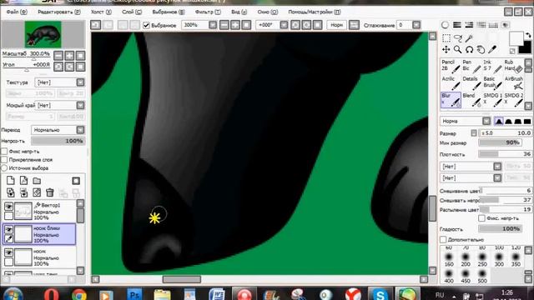
Task: Choose the AirBrush tool
Action: (x=514, y=82)
